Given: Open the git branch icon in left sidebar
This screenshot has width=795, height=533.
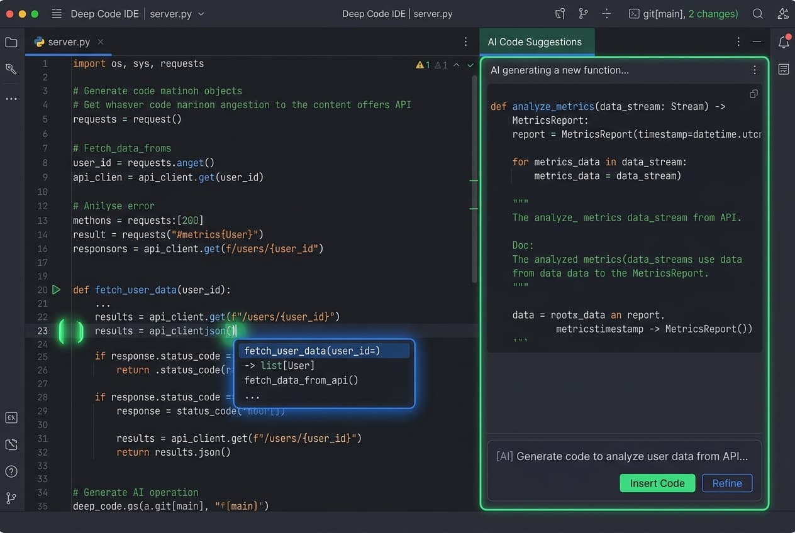Looking at the screenshot, I should pos(11,498).
